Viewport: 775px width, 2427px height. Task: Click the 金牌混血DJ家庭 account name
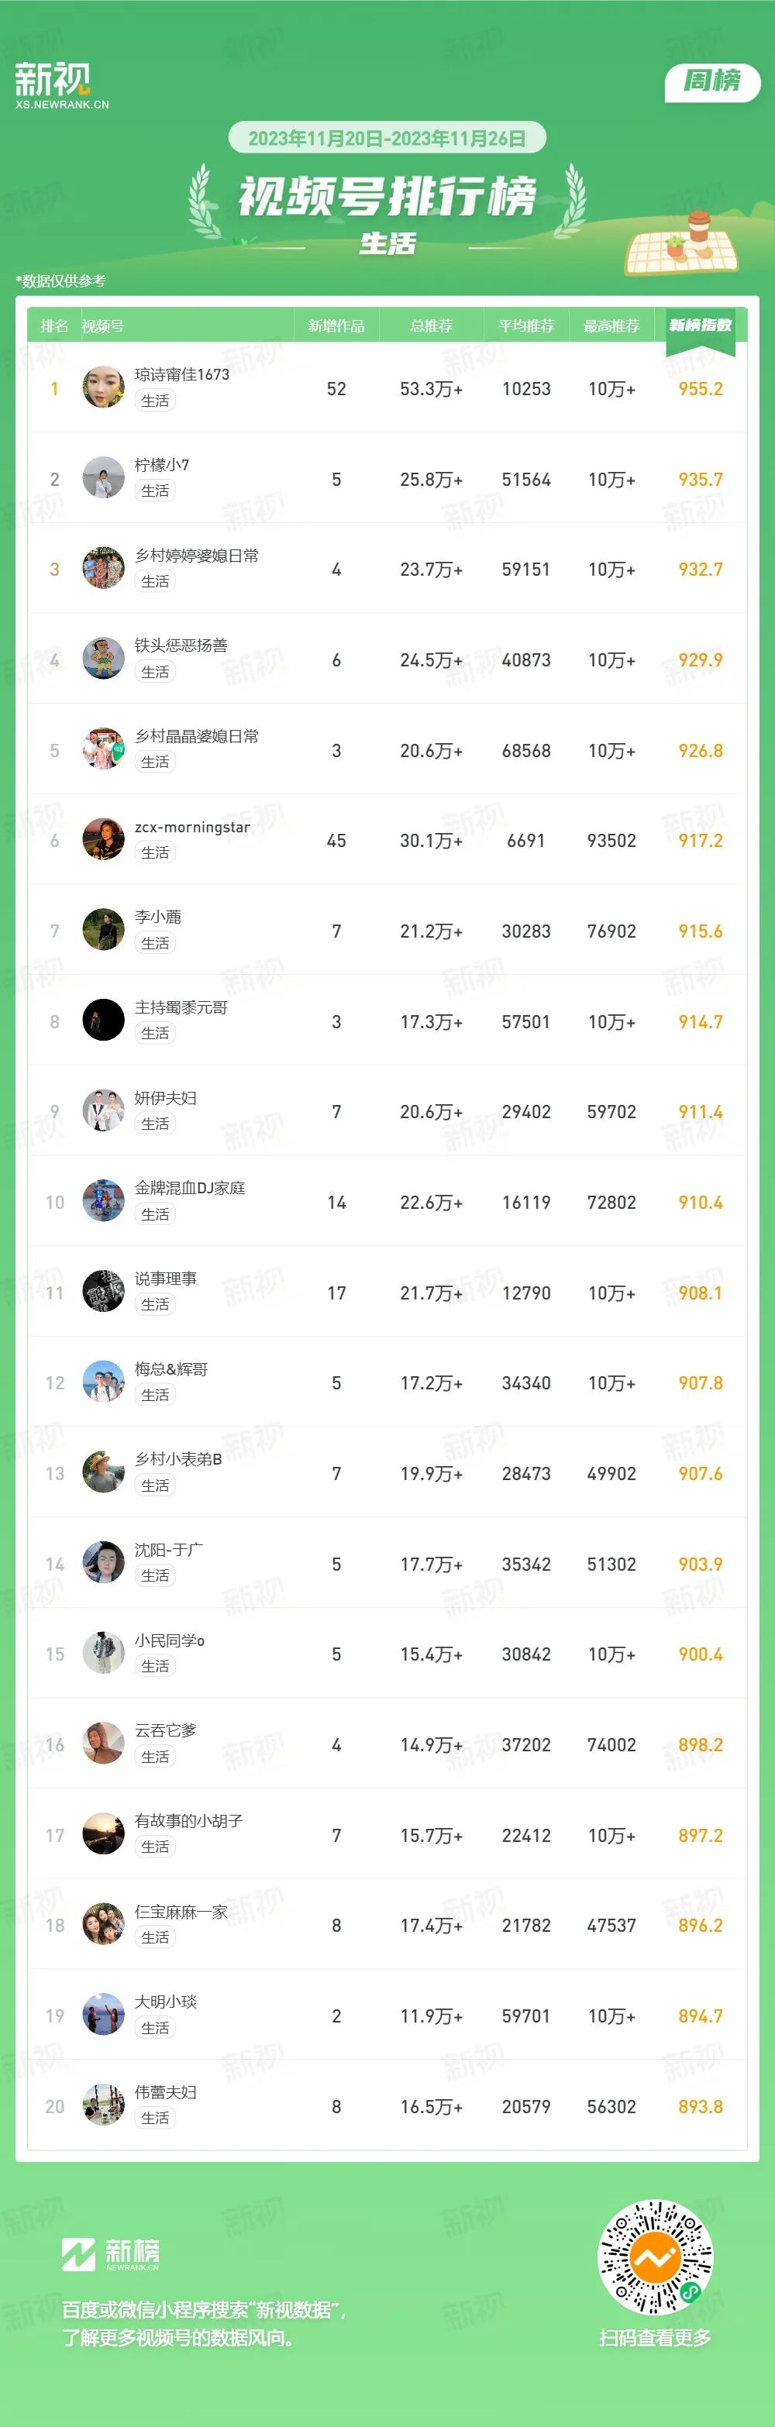pyautogui.click(x=190, y=1188)
